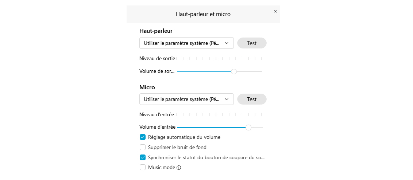
Task: Click the Music mode label text
Action: [x=162, y=167]
